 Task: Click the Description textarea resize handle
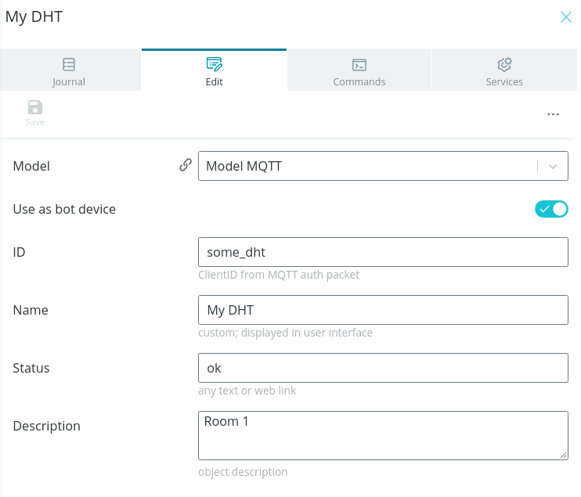click(563, 456)
